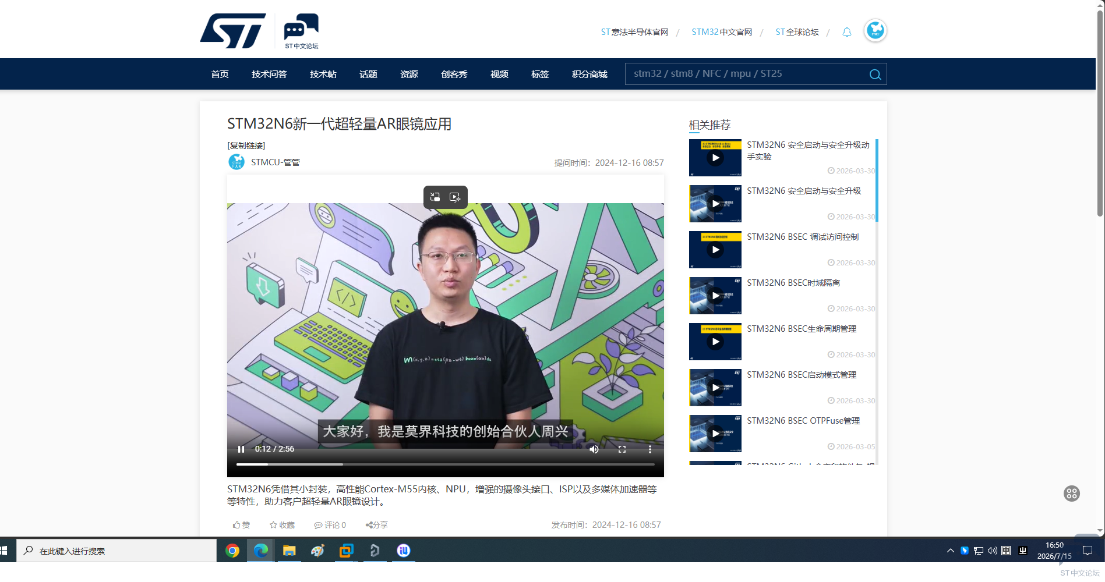Seek using the video progress bar
Screen dimensions: 1105x582
point(446,464)
